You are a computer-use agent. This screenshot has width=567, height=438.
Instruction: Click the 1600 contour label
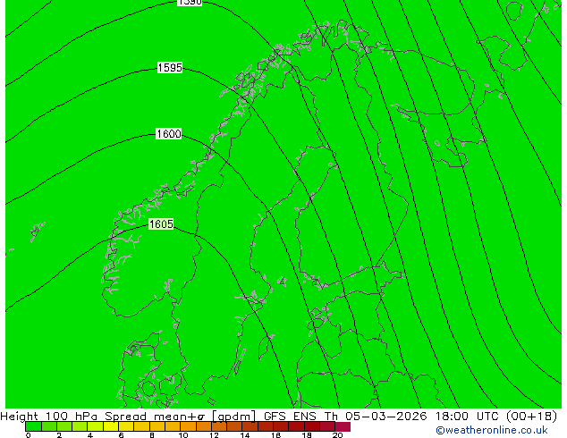click(168, 134)
